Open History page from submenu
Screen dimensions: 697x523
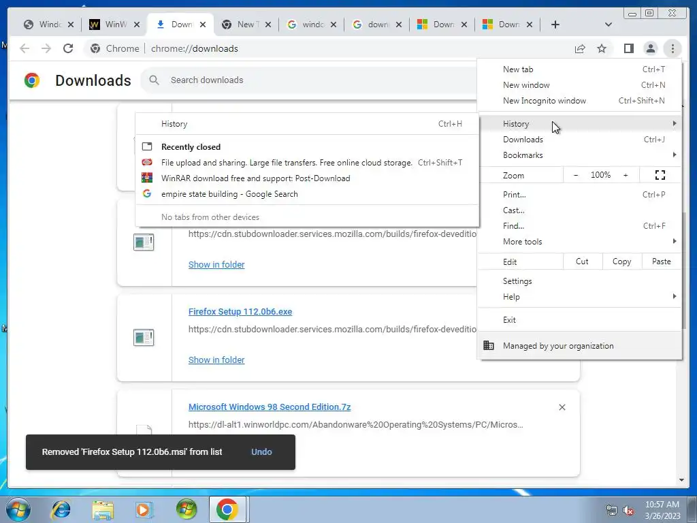pos(307,124)
